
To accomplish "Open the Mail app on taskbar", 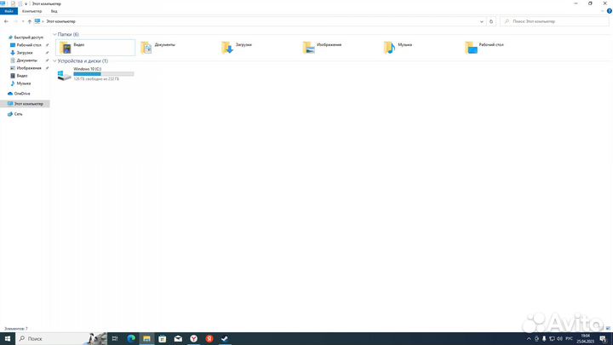I will tap(178, 339).
